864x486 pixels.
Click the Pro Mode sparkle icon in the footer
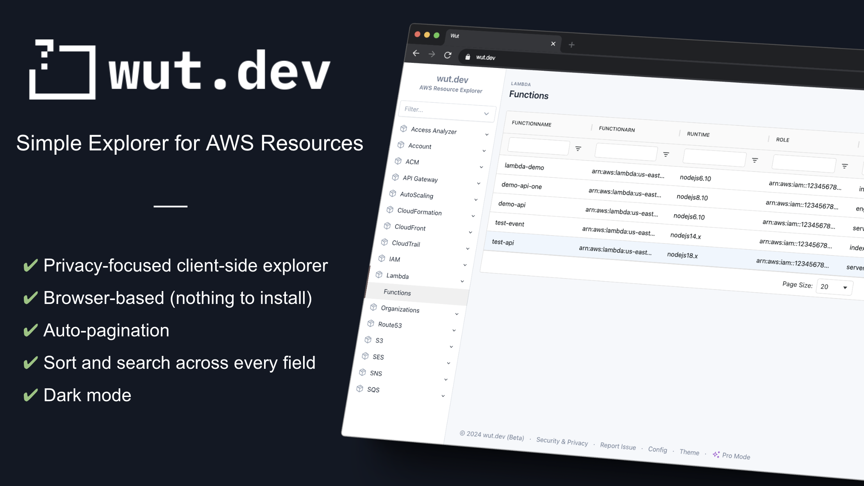(716, 454)
